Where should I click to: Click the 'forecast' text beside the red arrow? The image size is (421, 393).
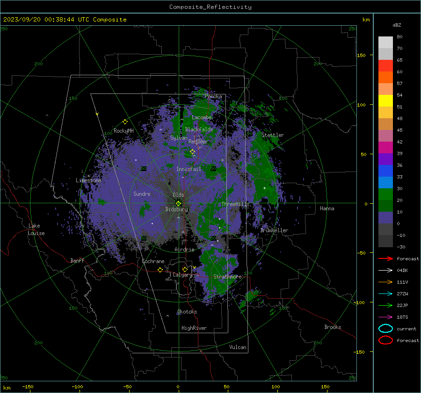point(407,258)
